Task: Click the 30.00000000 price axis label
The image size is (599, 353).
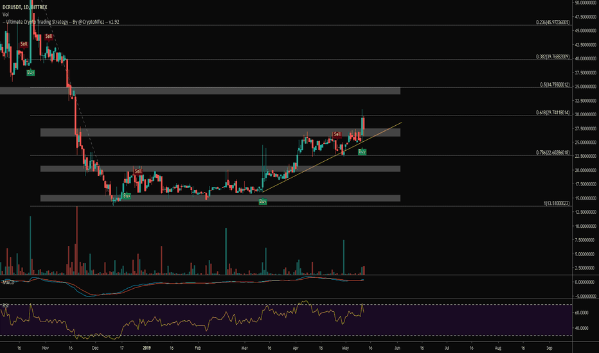Action: point(586,114)
